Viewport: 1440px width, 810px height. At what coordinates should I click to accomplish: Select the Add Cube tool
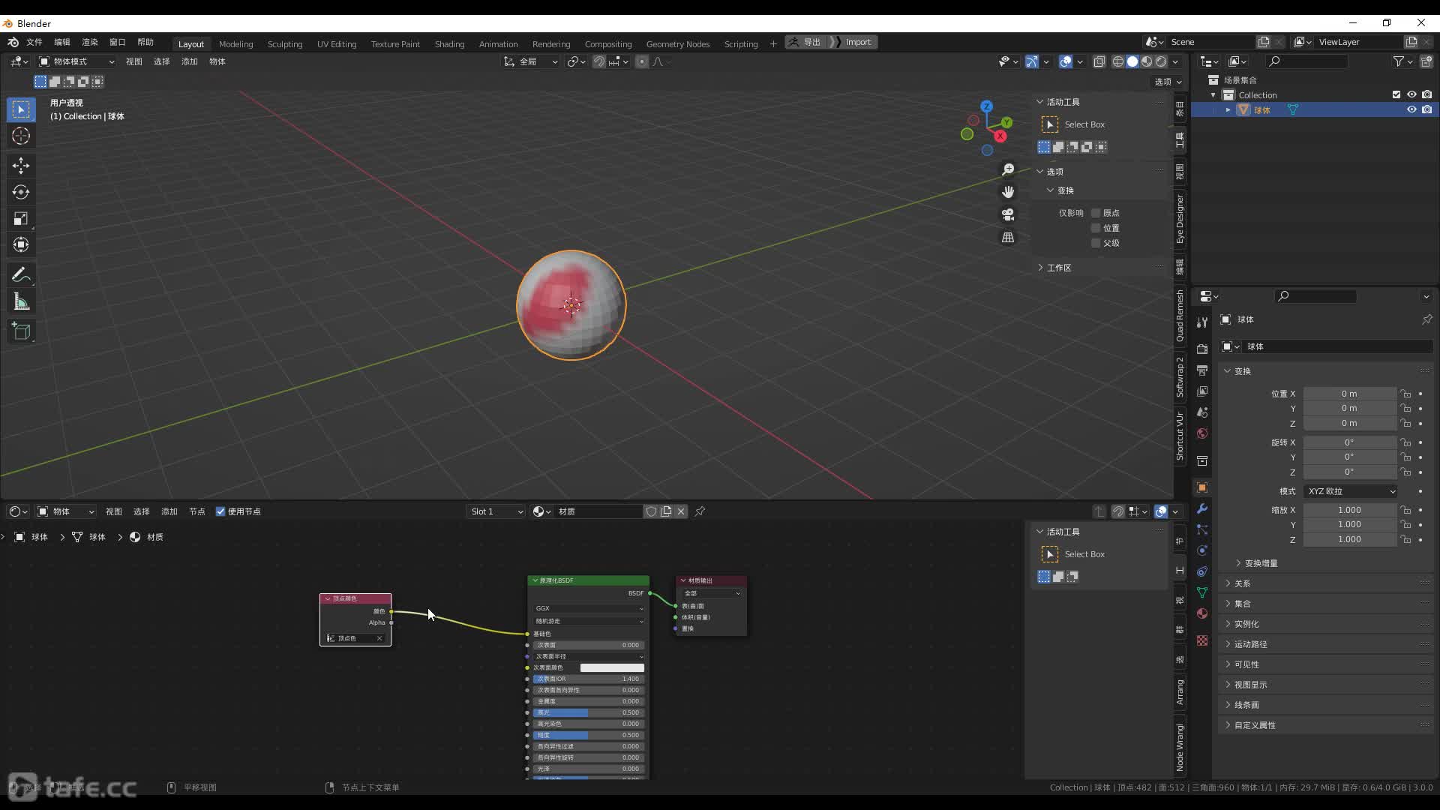coord(21,331)
